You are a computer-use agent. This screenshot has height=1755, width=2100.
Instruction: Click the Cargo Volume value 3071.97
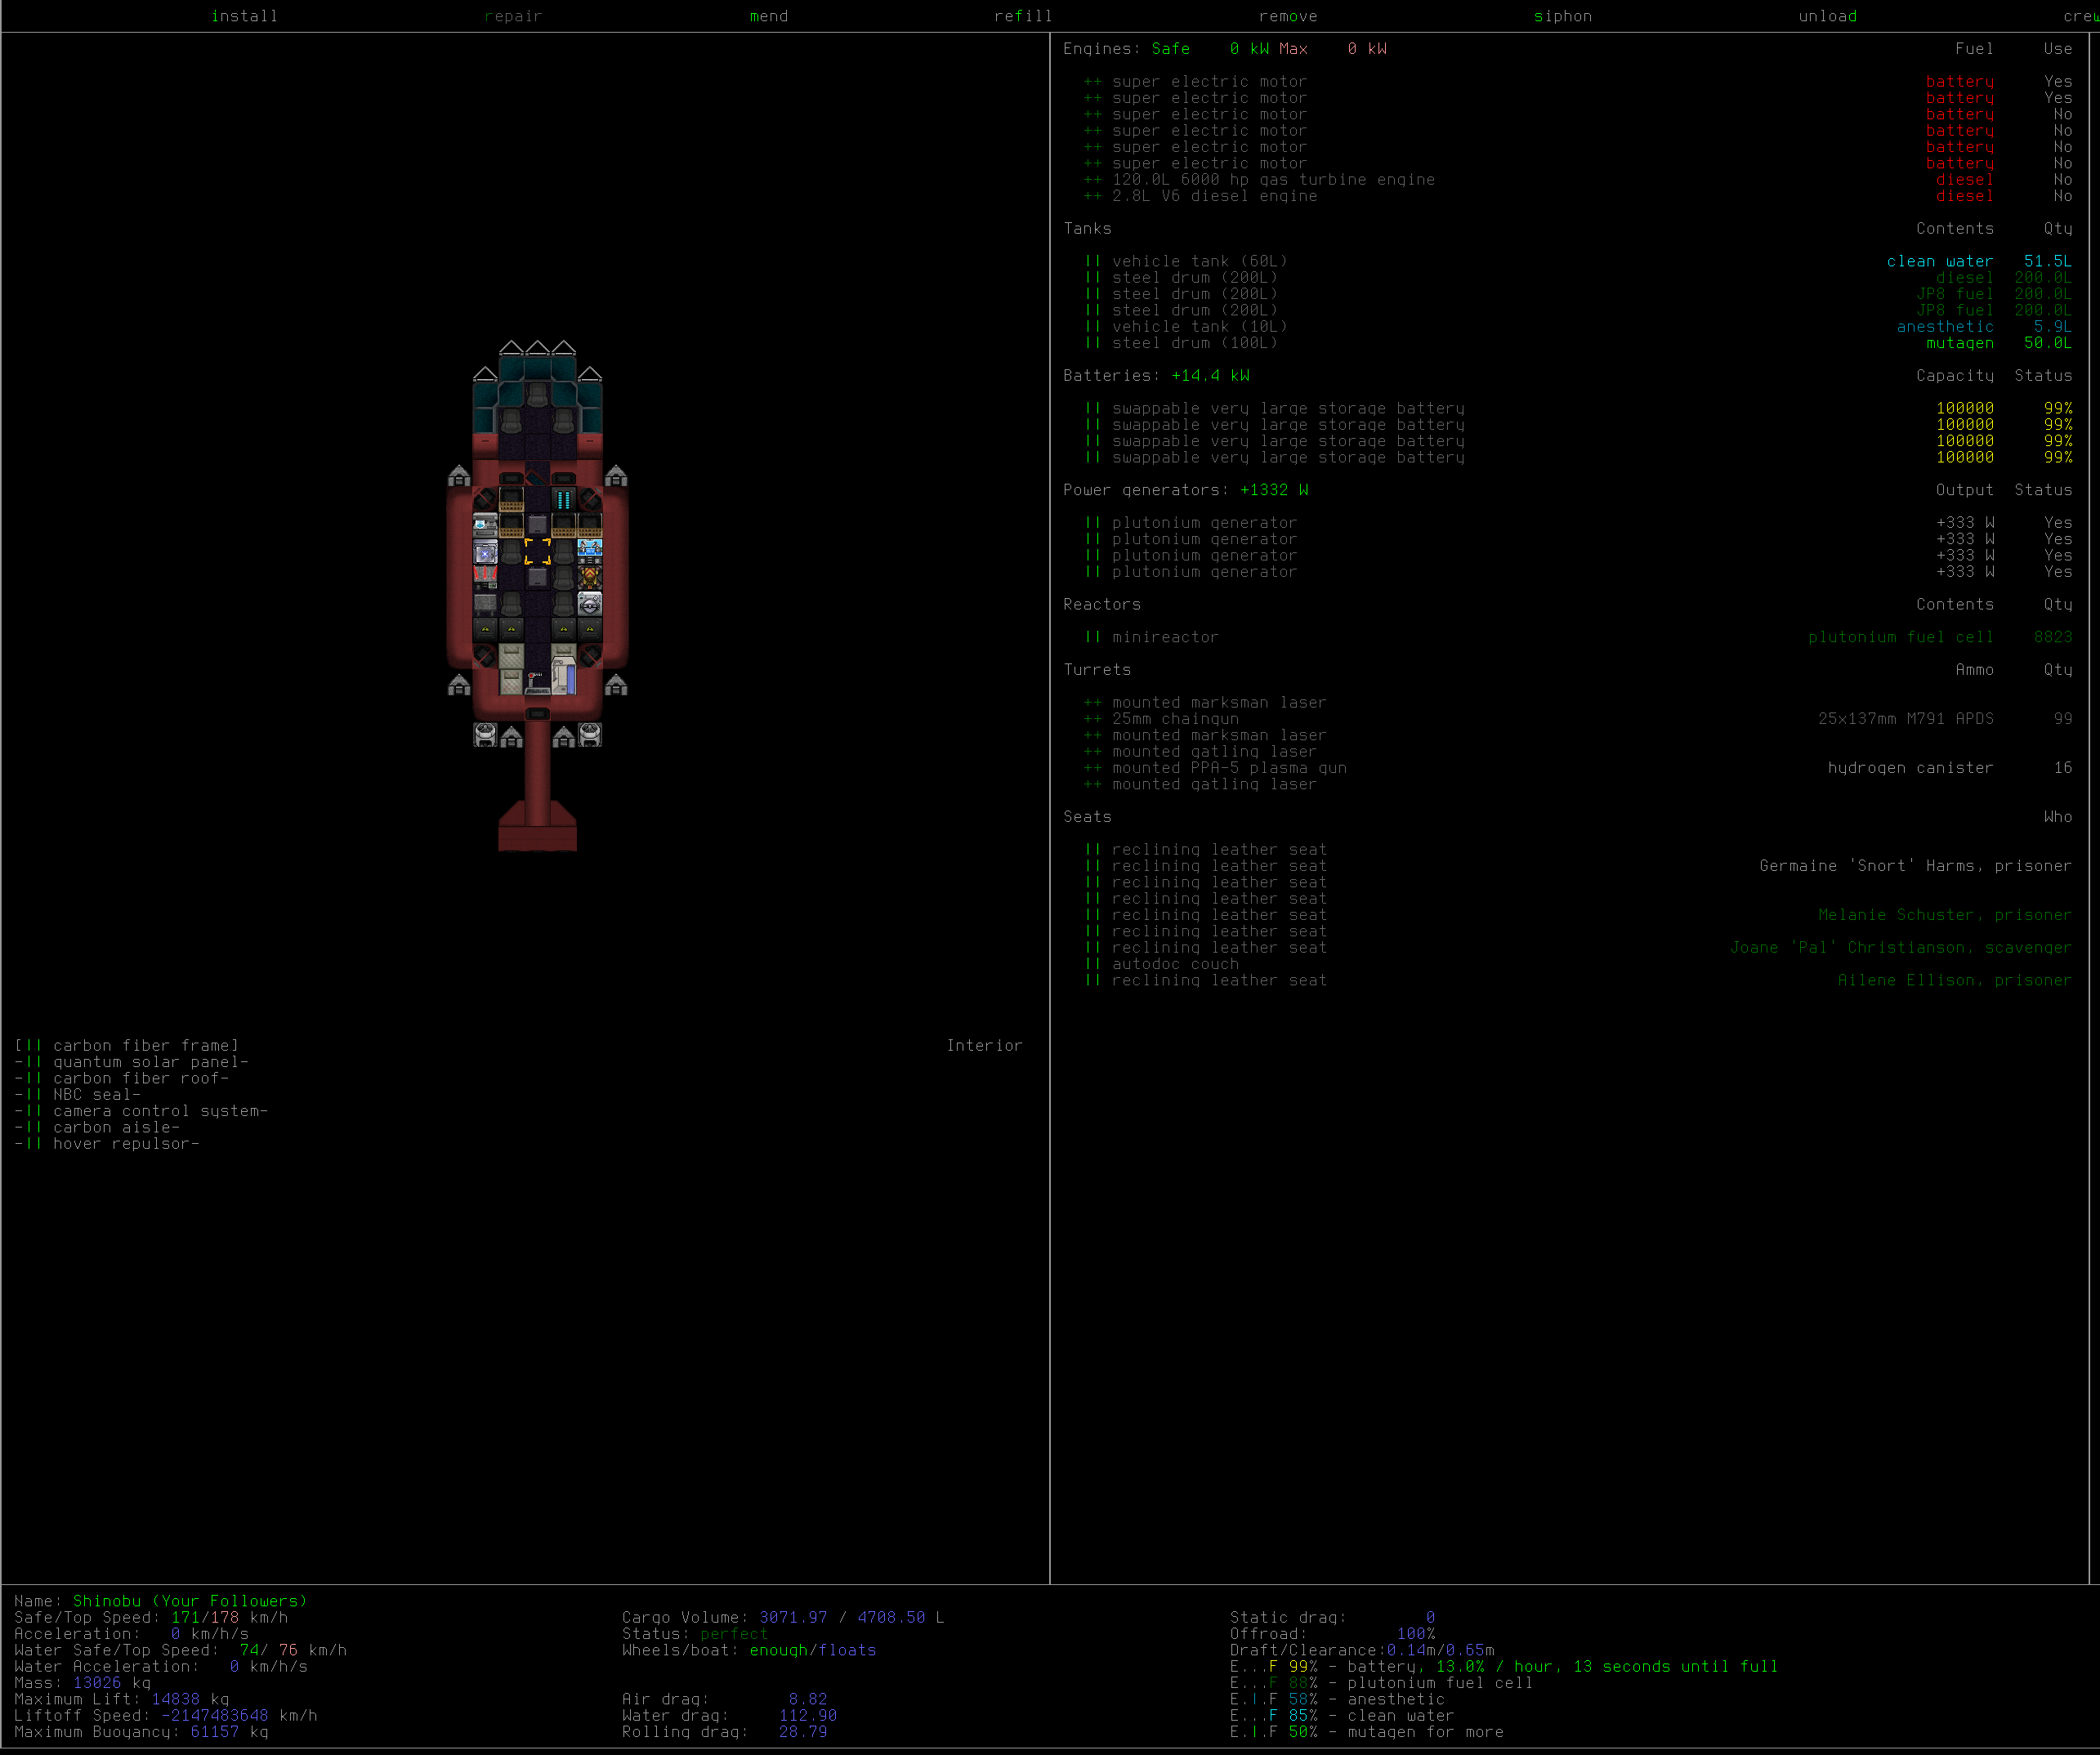(x=793, y=1617)
